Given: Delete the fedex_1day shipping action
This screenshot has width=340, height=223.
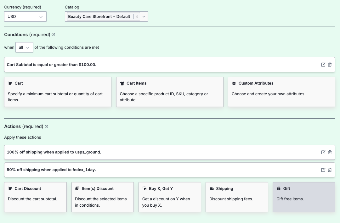Looking at the screenshot, I should point(330,170).
